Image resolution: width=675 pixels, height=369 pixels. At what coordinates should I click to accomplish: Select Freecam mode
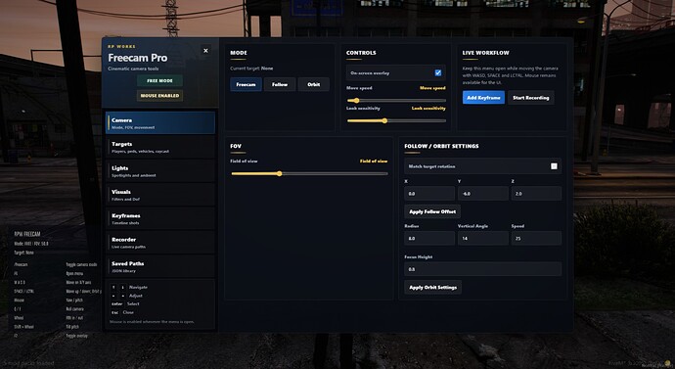[246, 84]
